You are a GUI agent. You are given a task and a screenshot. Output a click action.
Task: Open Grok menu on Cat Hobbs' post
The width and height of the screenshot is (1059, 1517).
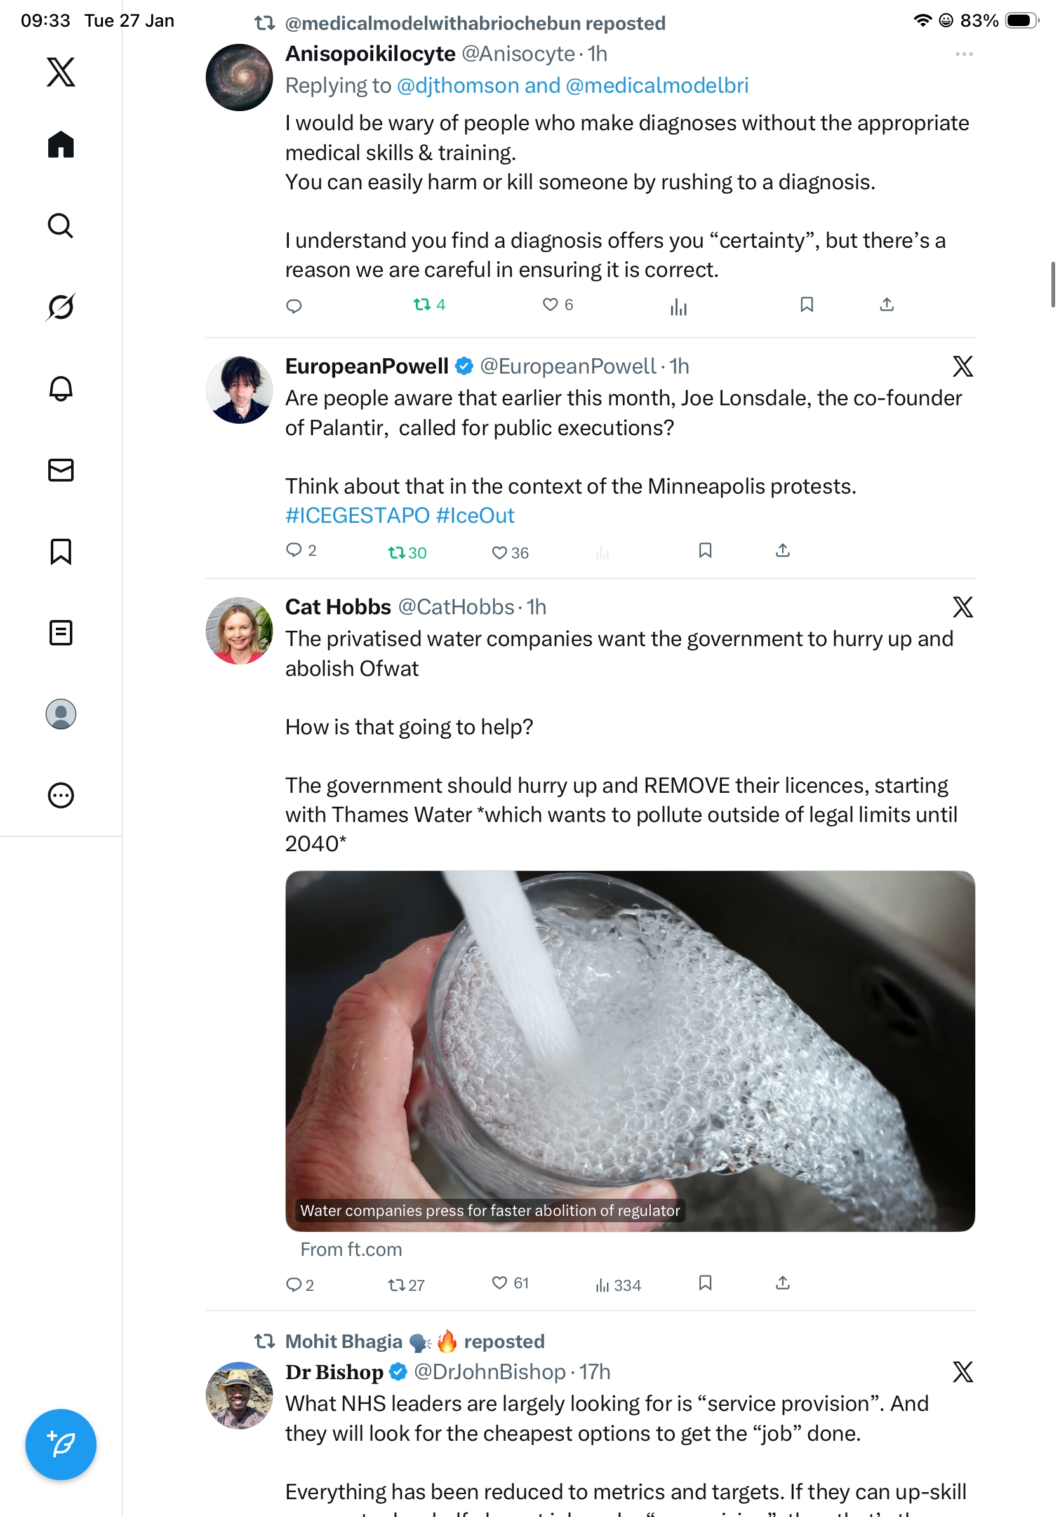[x=962, y=607]
